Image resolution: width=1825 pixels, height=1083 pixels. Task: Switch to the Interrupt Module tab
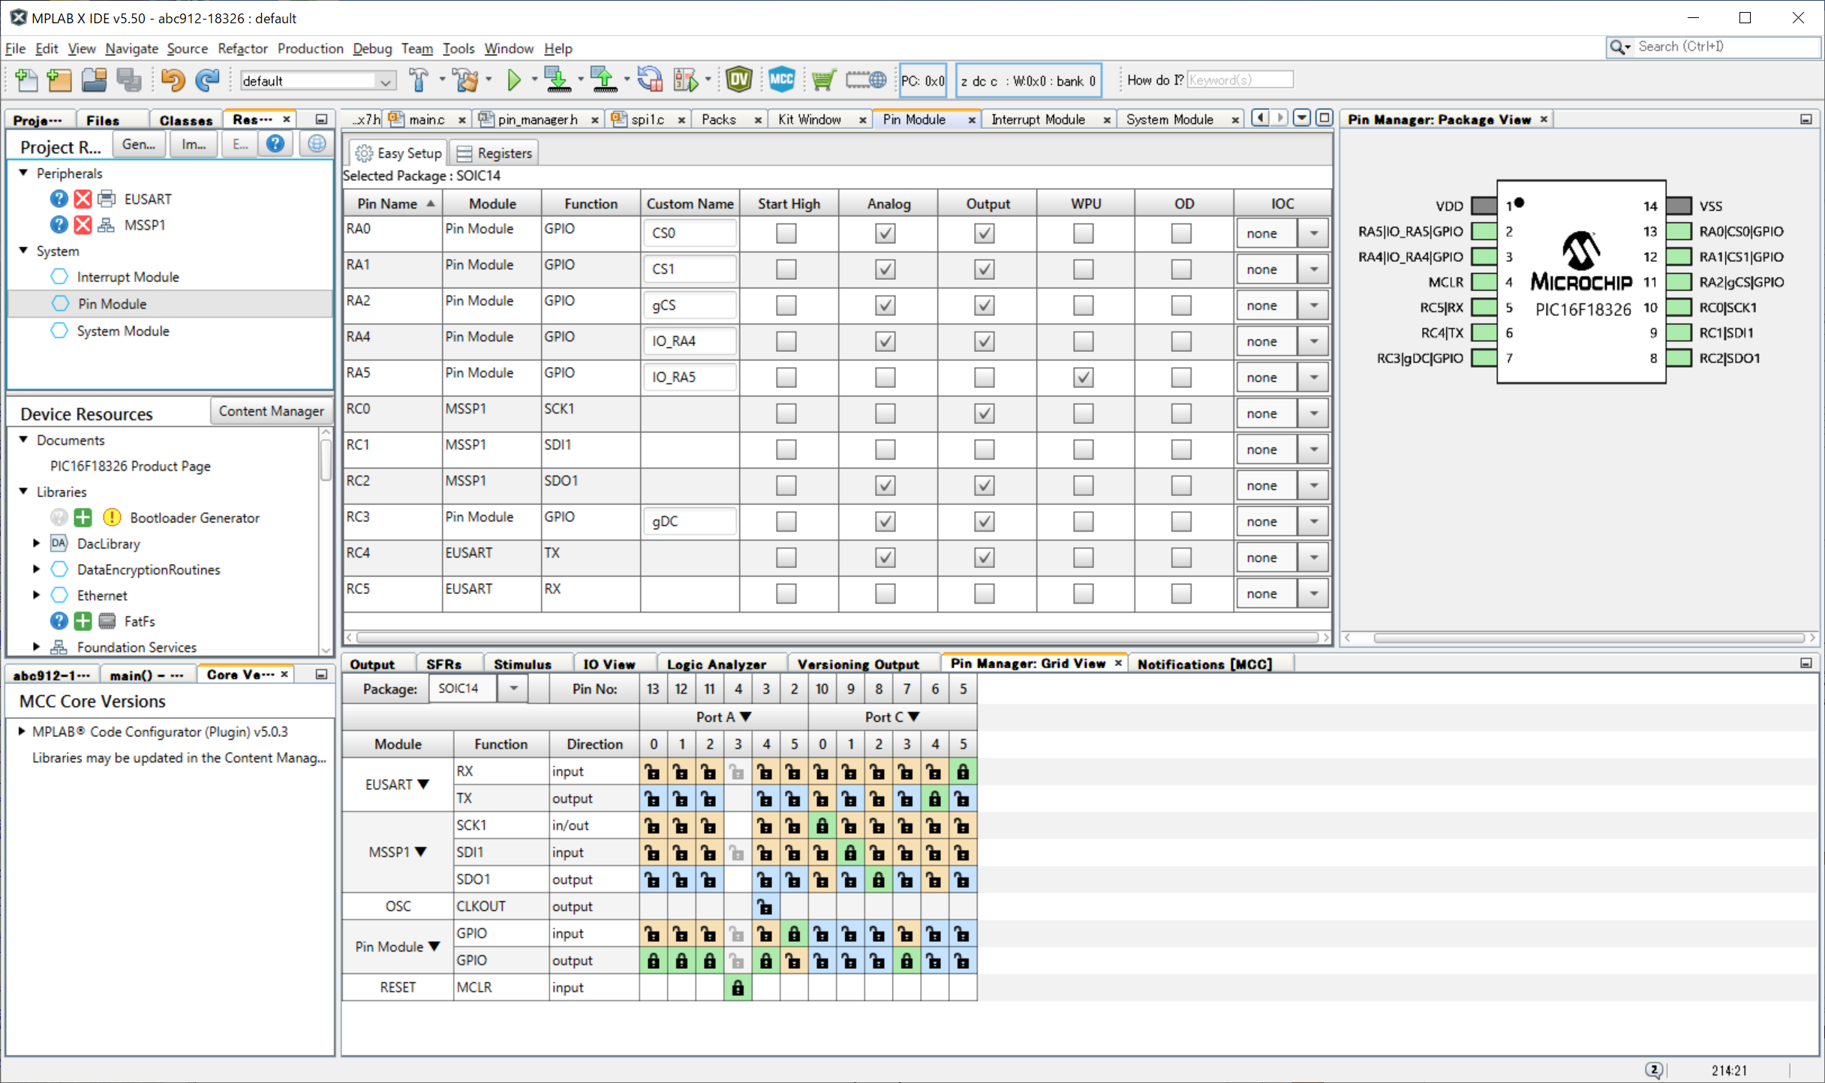point(1038,119)
